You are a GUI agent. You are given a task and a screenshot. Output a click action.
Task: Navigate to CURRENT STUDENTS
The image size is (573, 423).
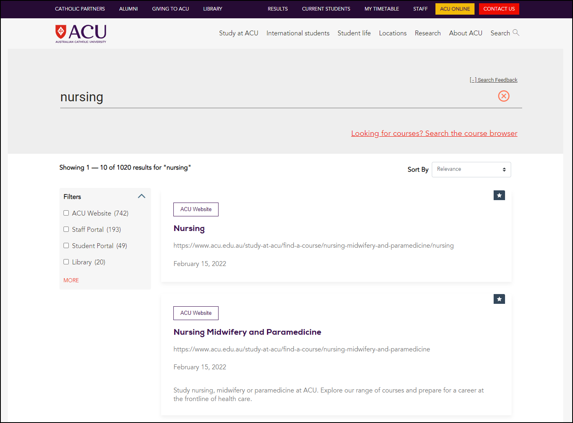point(326,9)
